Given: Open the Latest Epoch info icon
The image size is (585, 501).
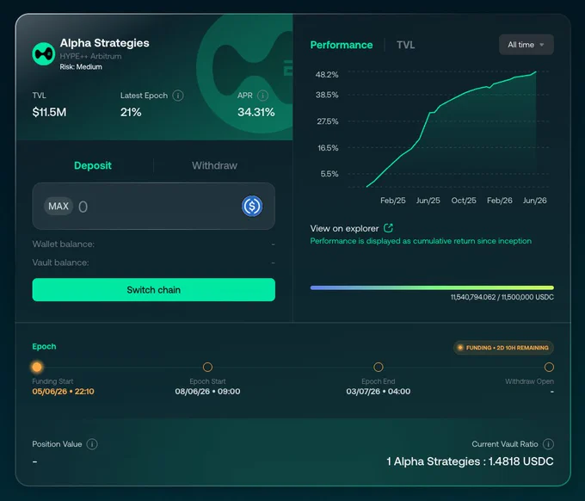Looking at the screenshot, I should (178, 96).
